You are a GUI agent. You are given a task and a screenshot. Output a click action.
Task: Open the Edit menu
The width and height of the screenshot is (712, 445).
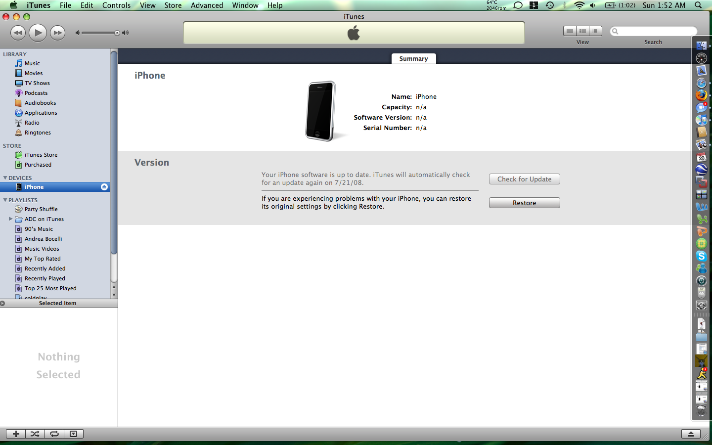click(87, 5)
